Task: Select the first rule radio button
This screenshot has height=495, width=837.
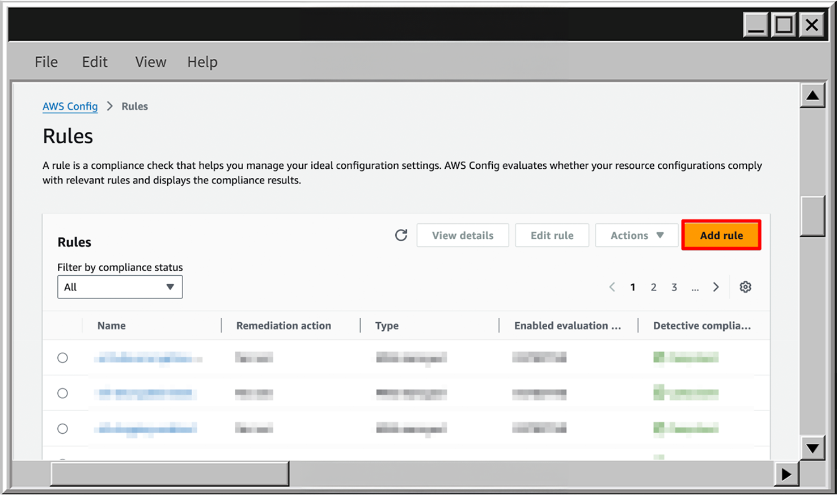Action: 62,357
